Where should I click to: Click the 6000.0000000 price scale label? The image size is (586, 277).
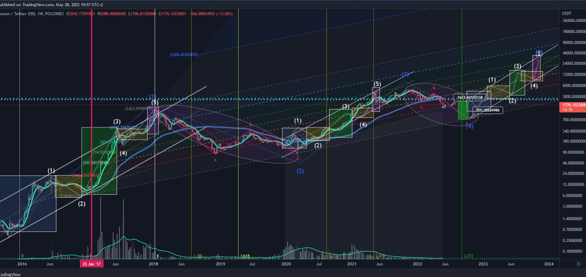pyautogui.click(x=574, y=86)
